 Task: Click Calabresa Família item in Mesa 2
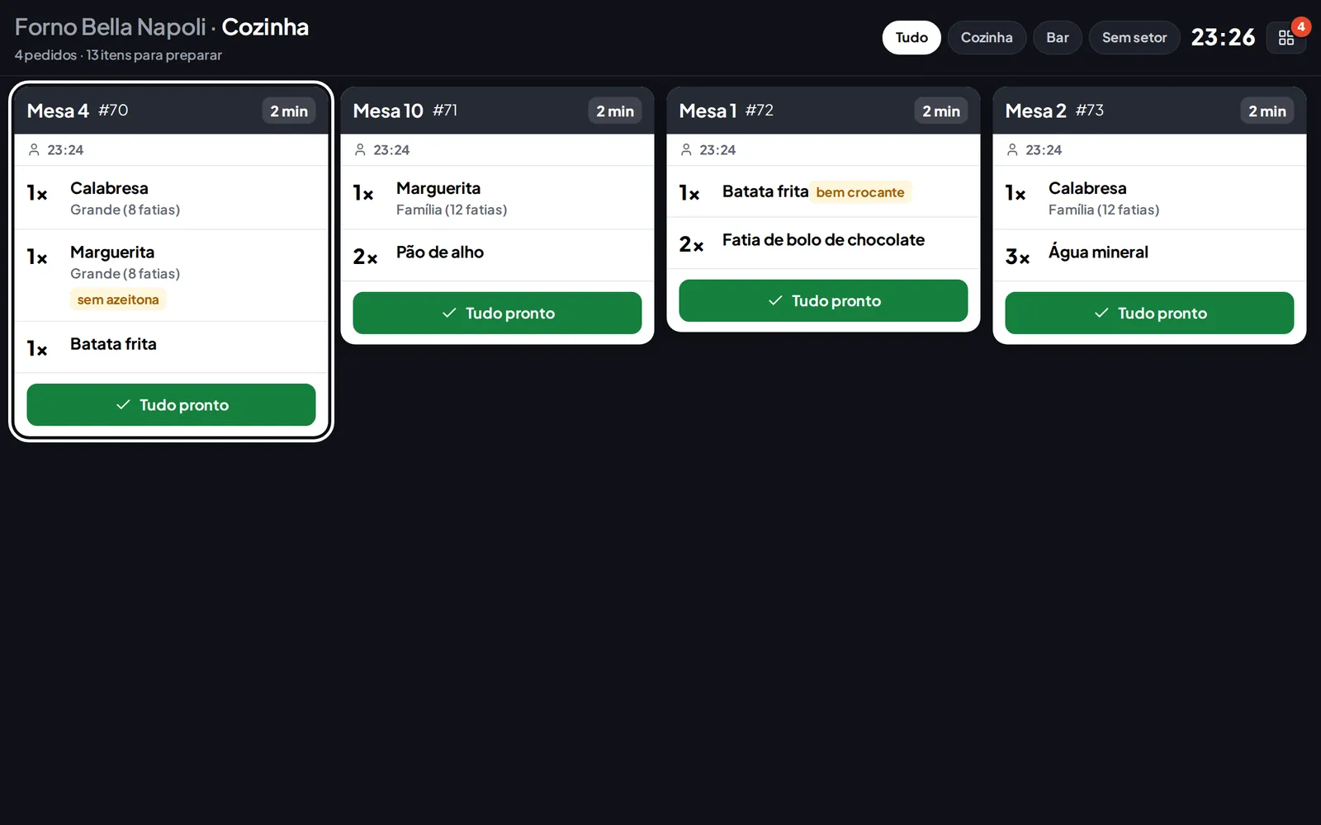coord(1149,198)
